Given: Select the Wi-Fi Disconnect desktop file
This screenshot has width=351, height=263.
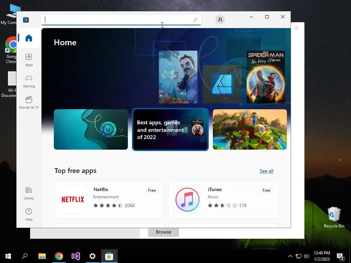Looking at the screenshot, I should click(x=9, y=85).
